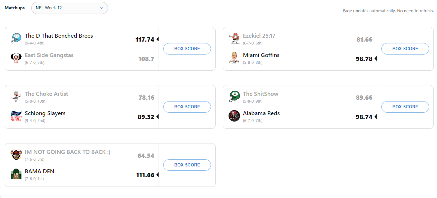
Task: View Box Score for ShitShow vs Alabama Reds
Action: click(x=405, y=107)
